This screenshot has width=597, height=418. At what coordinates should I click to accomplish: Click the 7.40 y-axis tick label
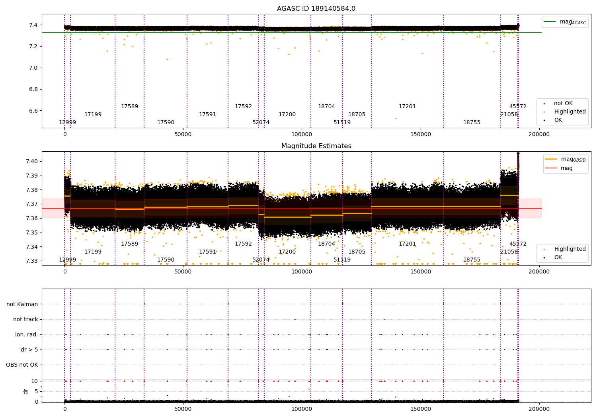pos(32,161)
